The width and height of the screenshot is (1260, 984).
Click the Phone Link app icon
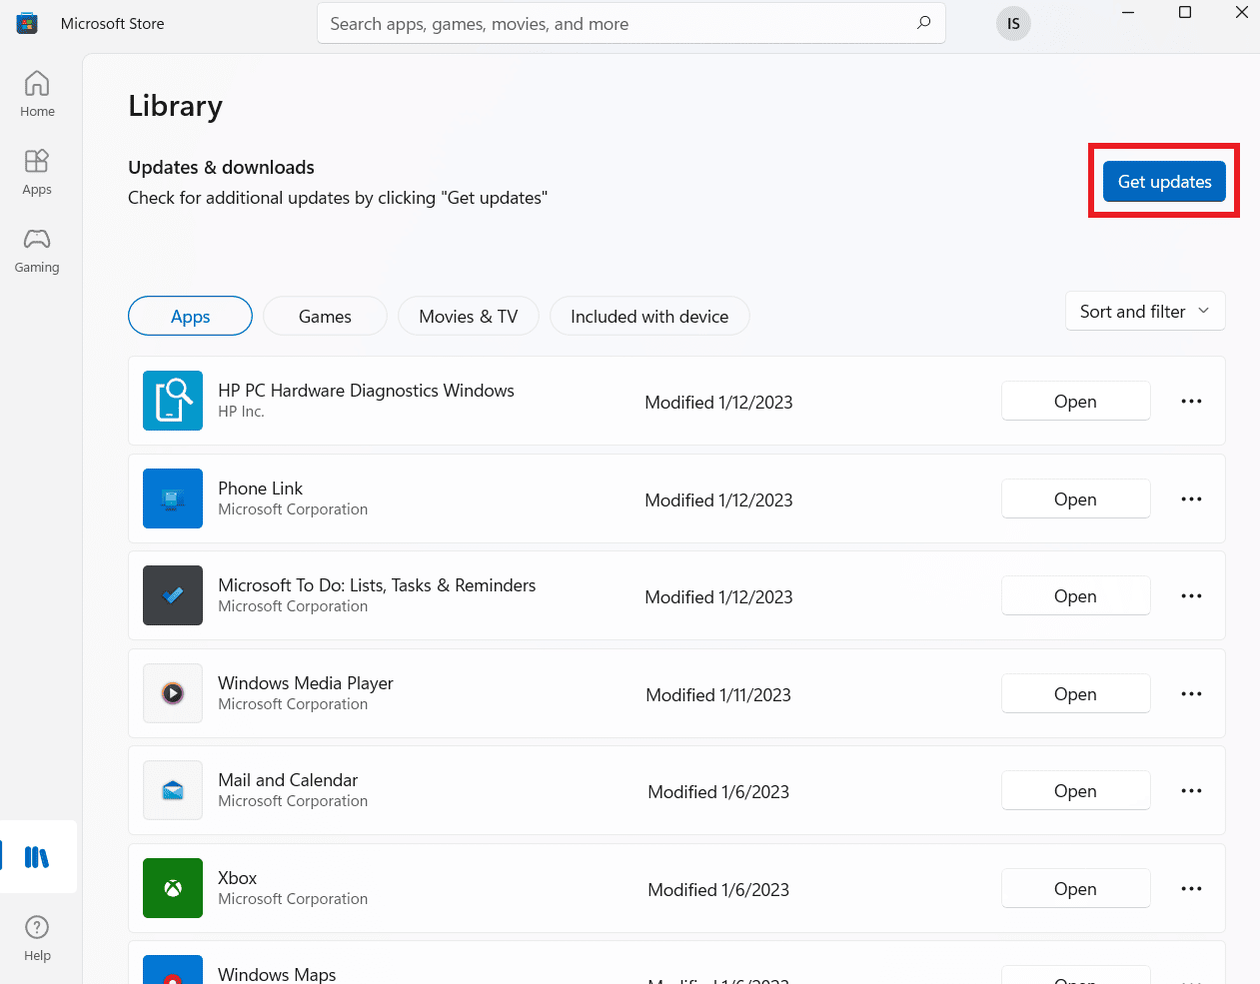(x=172, y=497)
